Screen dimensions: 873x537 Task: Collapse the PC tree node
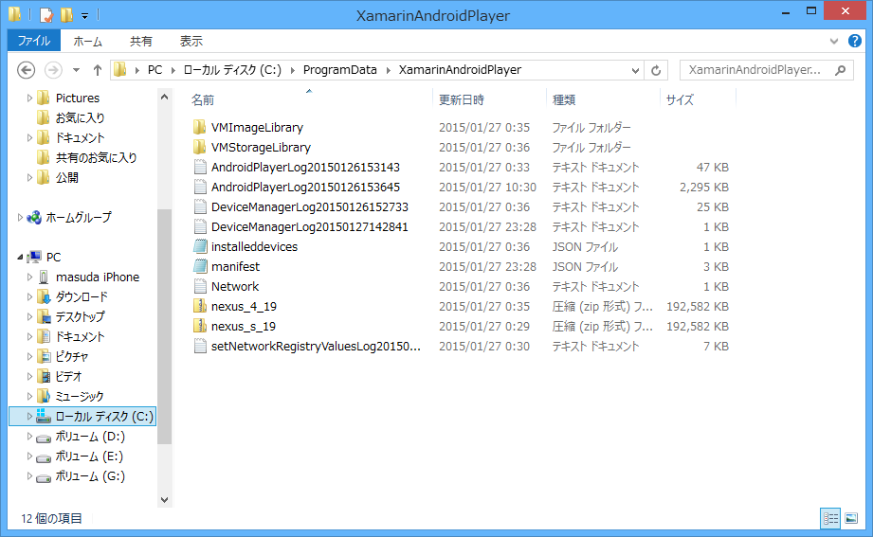pyautogui.click(x=21, y=258)
